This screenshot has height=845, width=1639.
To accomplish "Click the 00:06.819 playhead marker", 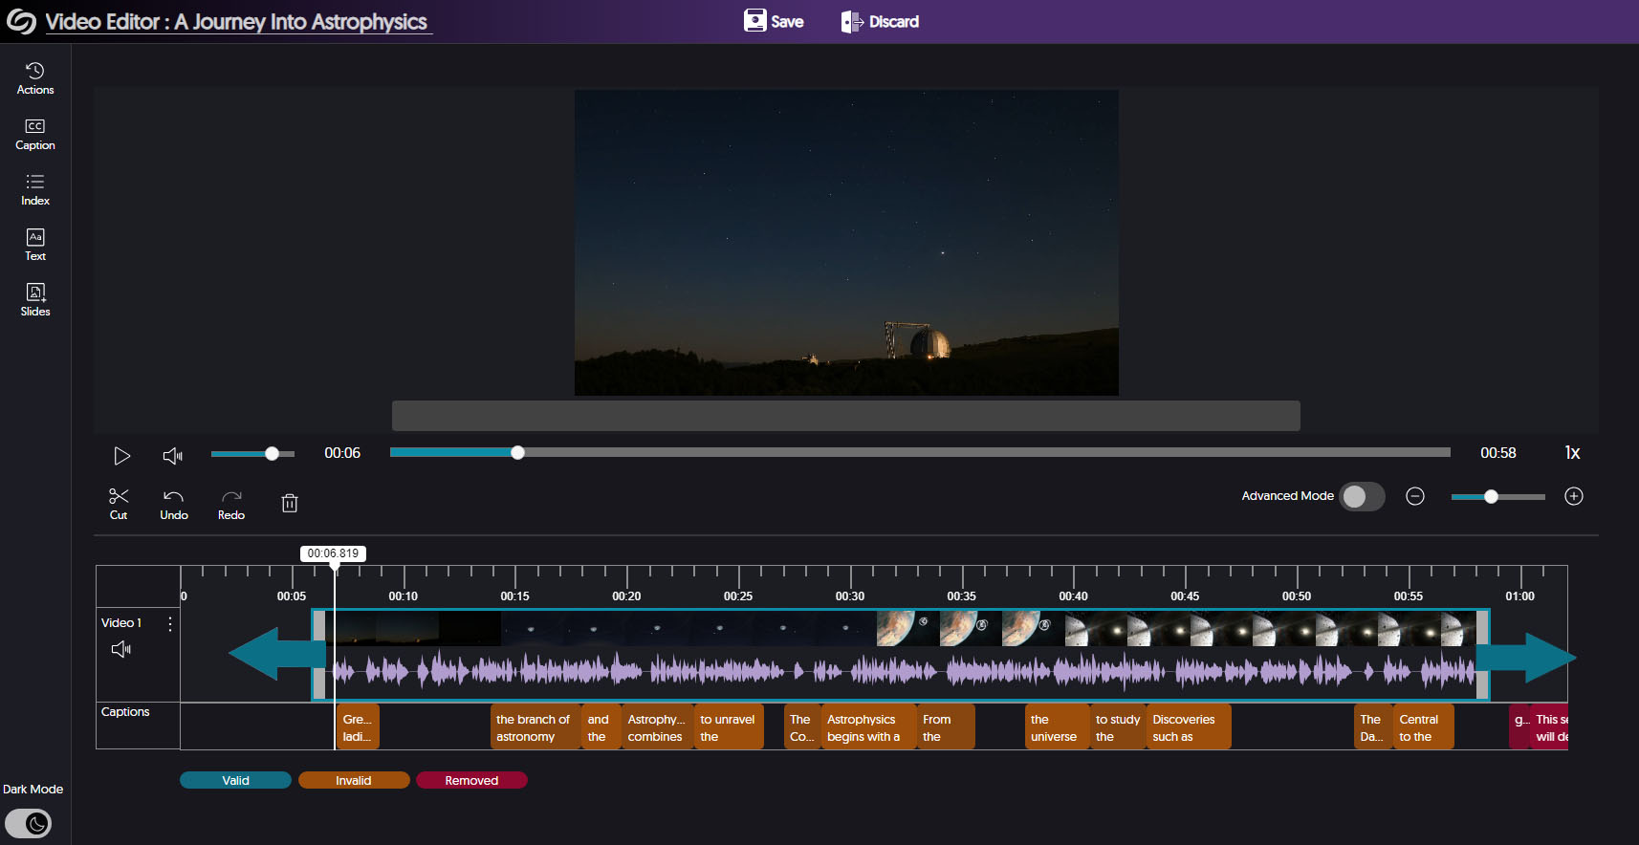I will [333, 553].
